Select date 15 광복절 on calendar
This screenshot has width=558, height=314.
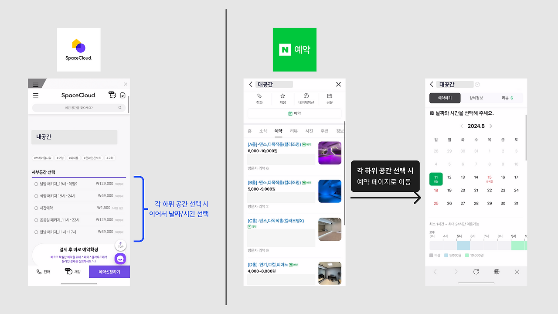pyautogui.click(x=490, y=178)
